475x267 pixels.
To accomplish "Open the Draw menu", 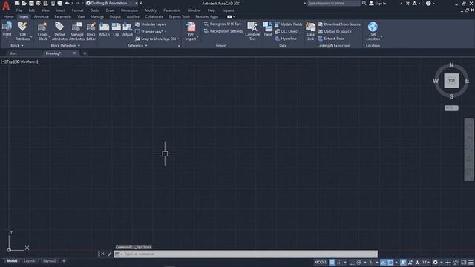I will click(x=110, y=10).
